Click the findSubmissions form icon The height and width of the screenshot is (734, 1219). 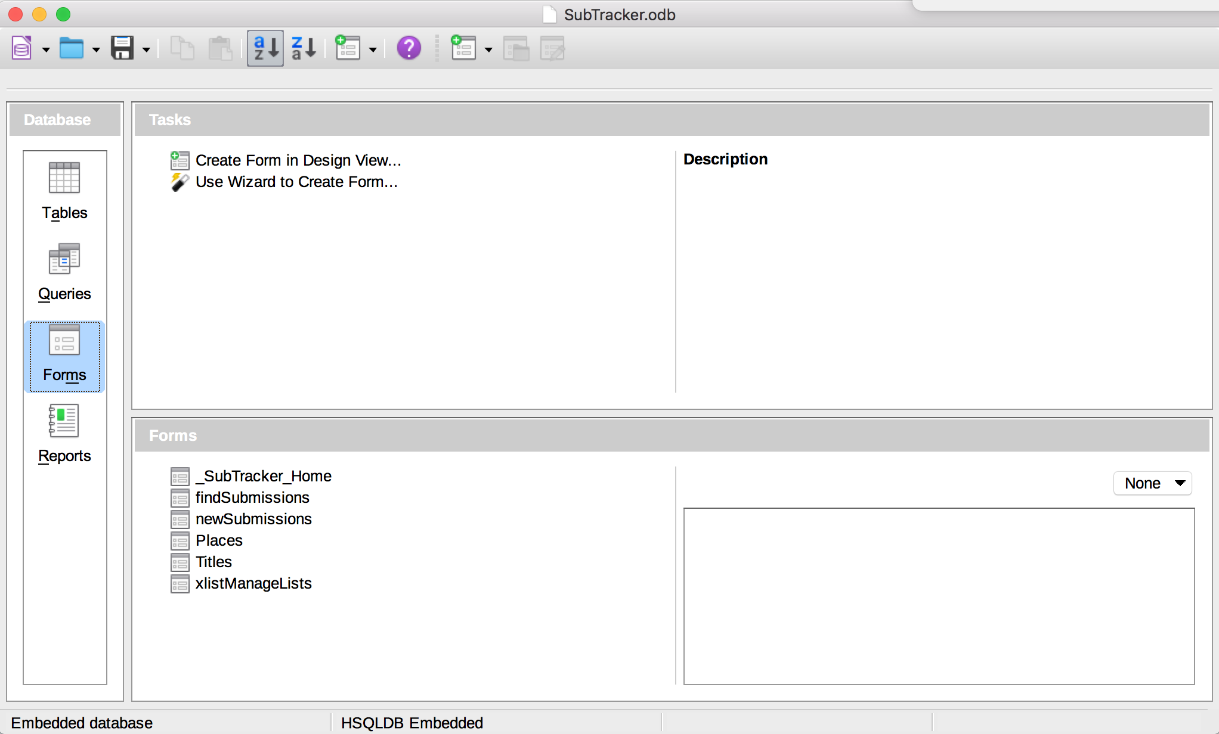pos(180,498)
